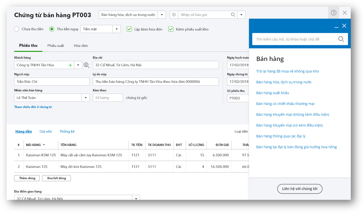Select the Chưa thu tiền radio button
364x213 pixels.
[x=17, y=29]
